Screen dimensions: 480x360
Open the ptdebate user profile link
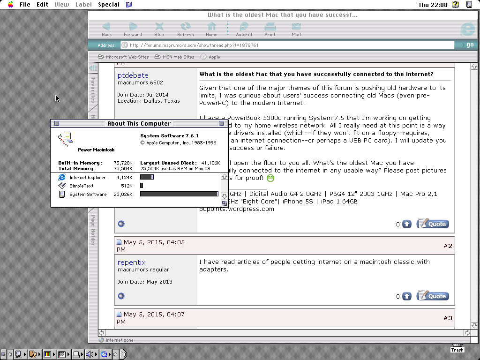point(132,75)
